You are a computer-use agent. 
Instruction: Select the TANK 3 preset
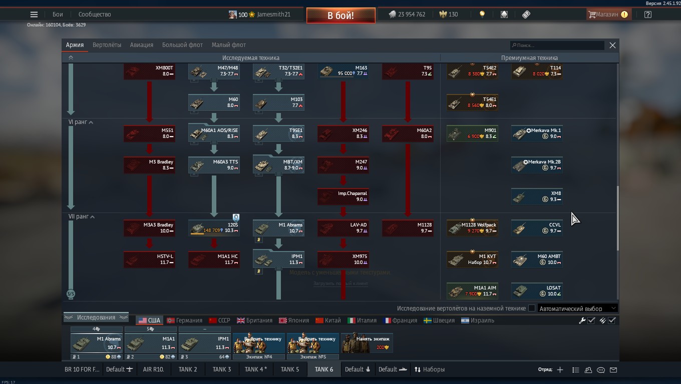pos(222,369)
